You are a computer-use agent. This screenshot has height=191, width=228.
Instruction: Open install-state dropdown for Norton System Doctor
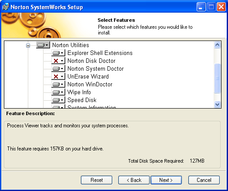(x=58, y=68)
